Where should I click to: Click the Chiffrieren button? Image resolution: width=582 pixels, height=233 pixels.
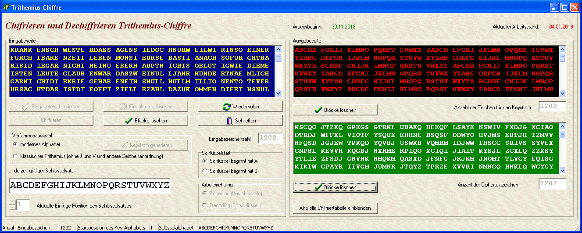51,121
